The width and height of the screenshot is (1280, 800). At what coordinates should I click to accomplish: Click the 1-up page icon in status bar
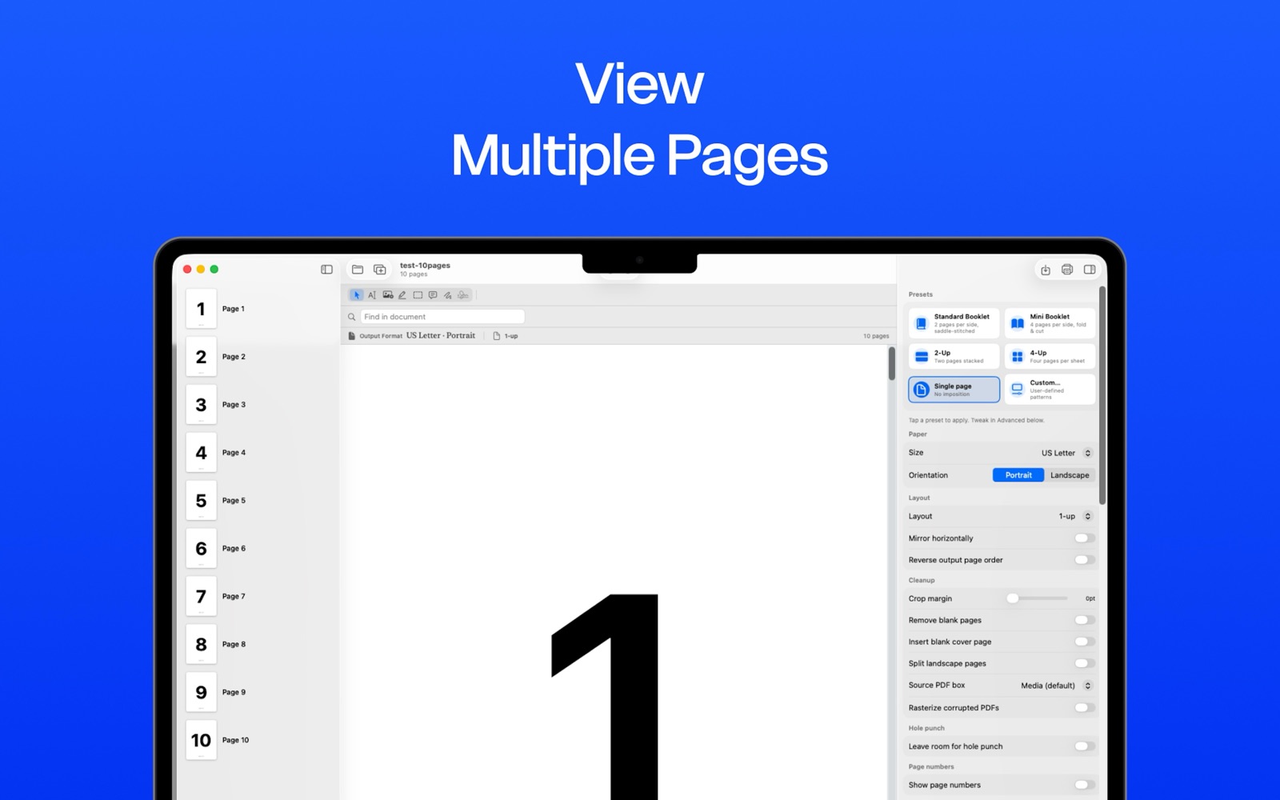click(497, 336)
